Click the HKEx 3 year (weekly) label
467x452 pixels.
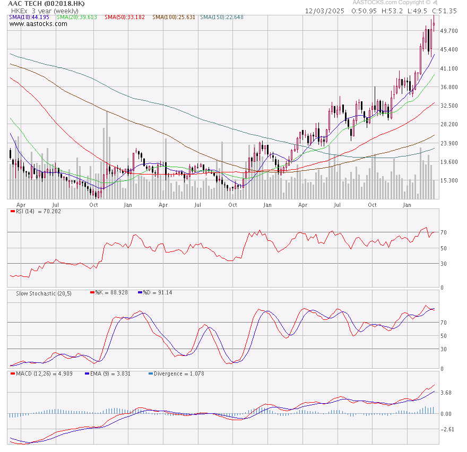pyautogui.click(x=45, y=11)
